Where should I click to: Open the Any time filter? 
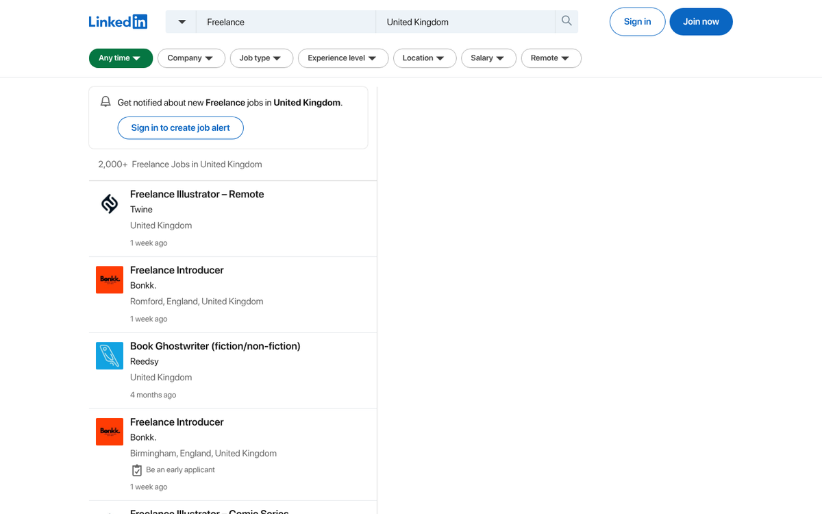(121, 58)
